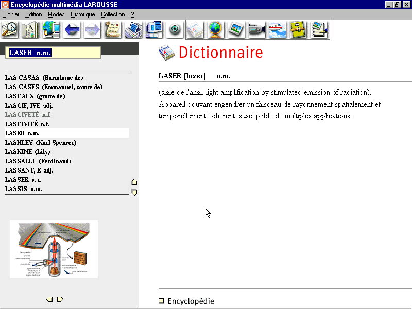412x309 pixels.
Task: Select LAS CASAS (Bartolomé de) entry
Action: [44, 78]
